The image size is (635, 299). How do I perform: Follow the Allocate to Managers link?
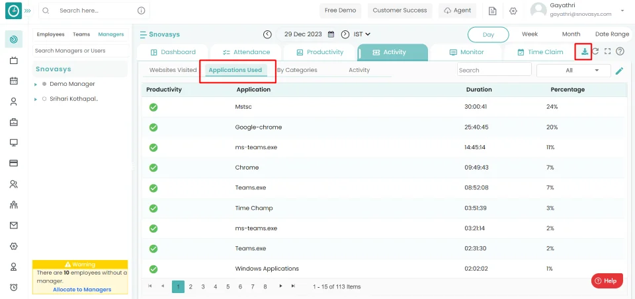click(82, 289)
